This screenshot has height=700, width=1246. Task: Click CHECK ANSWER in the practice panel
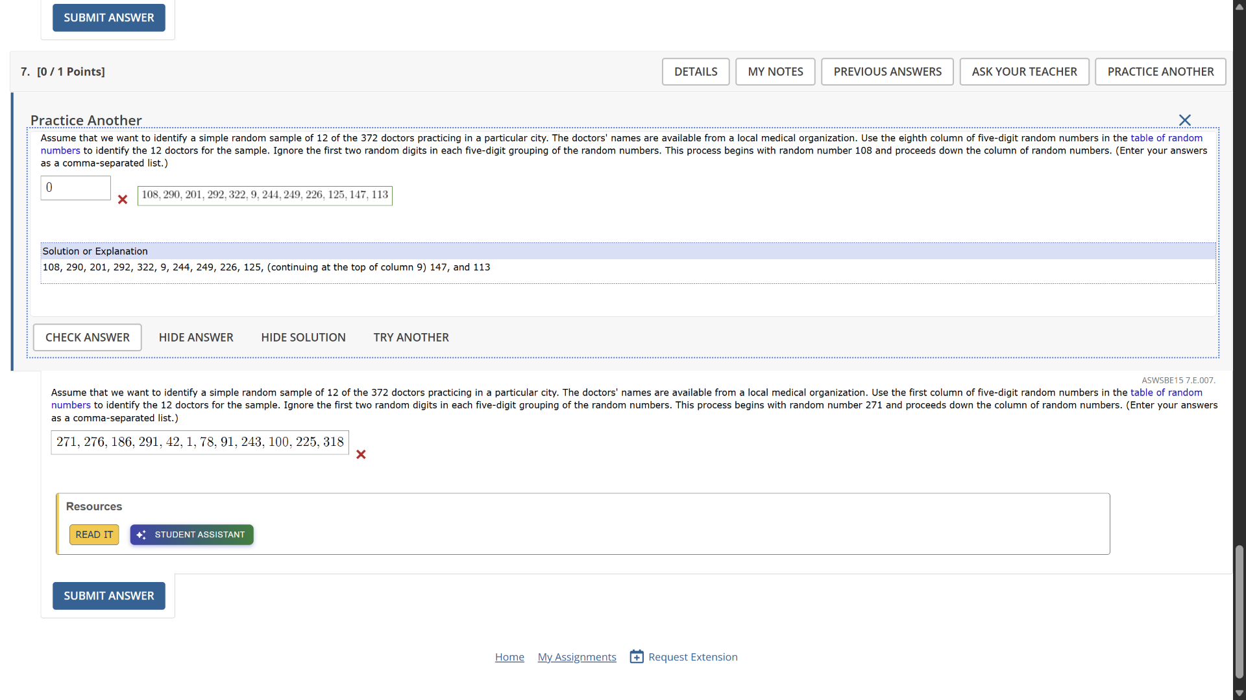tap(87, 337)
